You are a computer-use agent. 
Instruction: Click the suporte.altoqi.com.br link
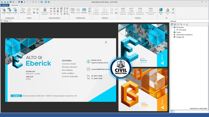pyautogui.click(x=100, y=63)
